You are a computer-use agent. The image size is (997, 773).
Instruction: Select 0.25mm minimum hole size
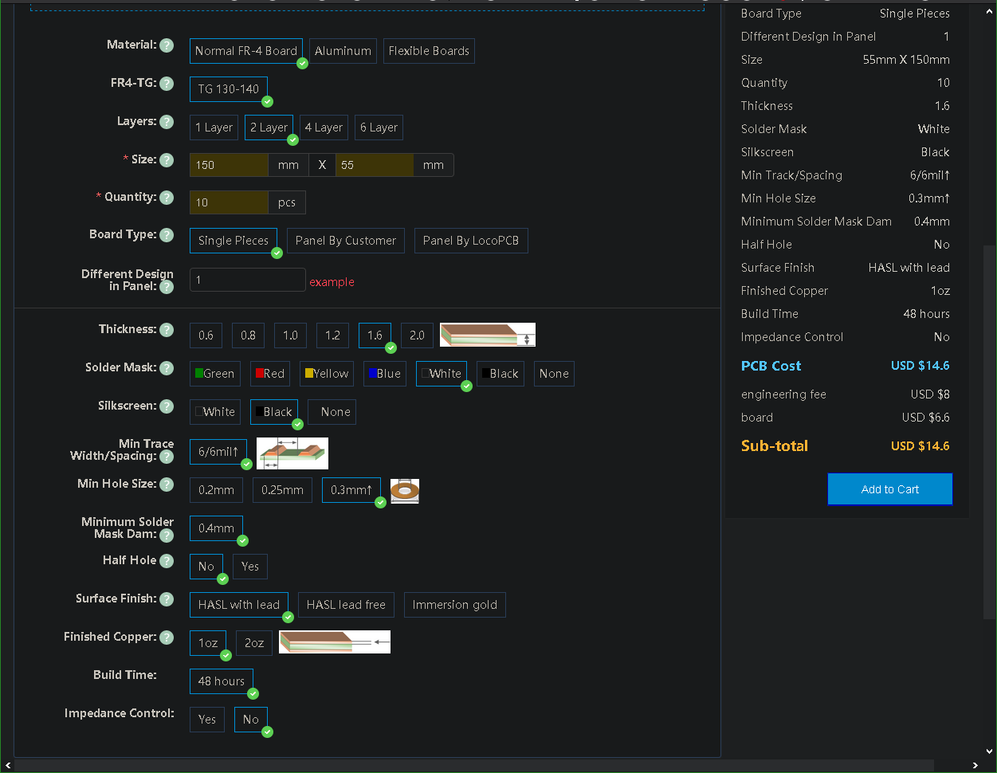pos(282,490)
